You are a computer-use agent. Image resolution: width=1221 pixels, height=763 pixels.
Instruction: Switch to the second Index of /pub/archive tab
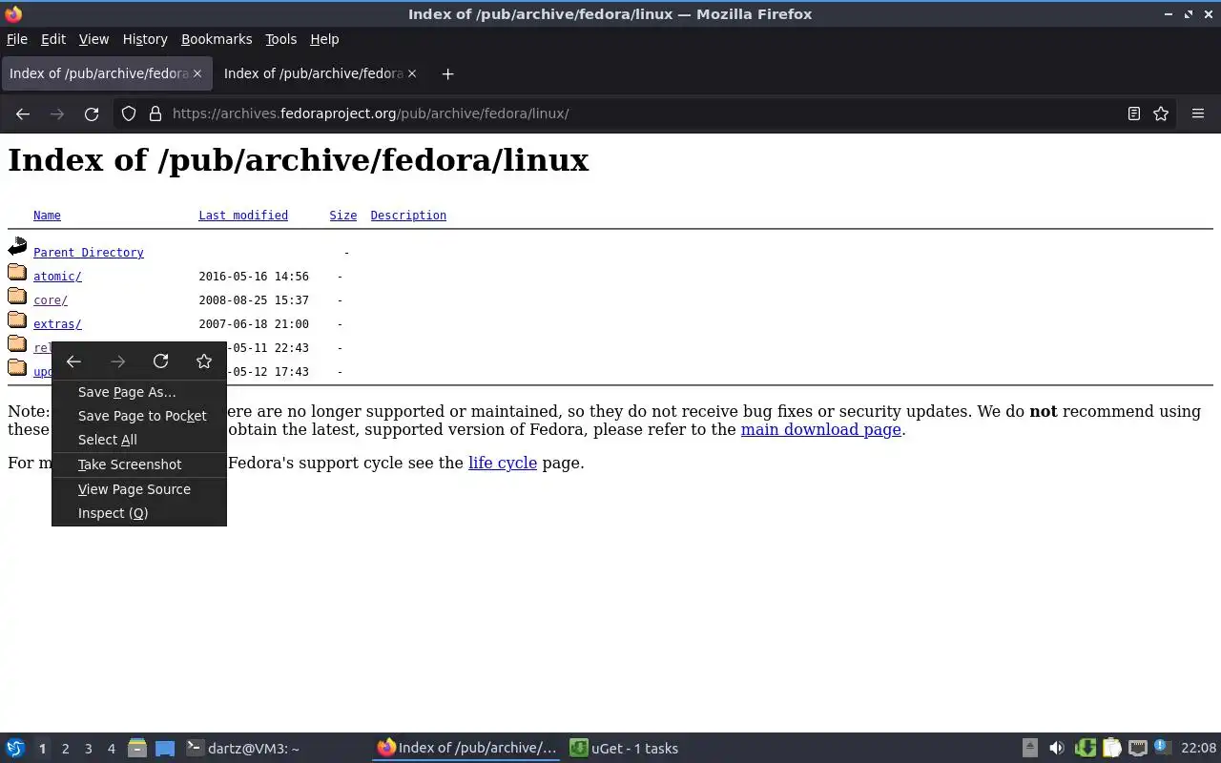(x=320, y=73)
